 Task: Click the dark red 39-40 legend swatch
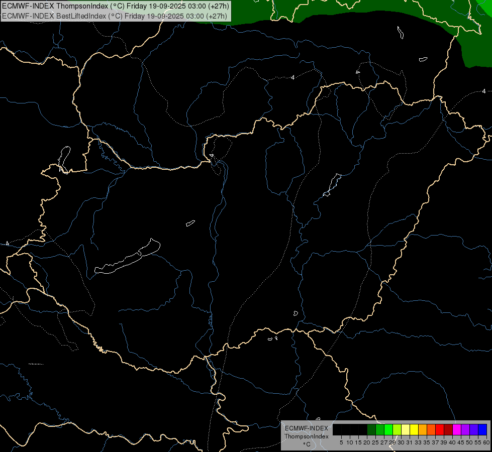click(x=448, y=429)
